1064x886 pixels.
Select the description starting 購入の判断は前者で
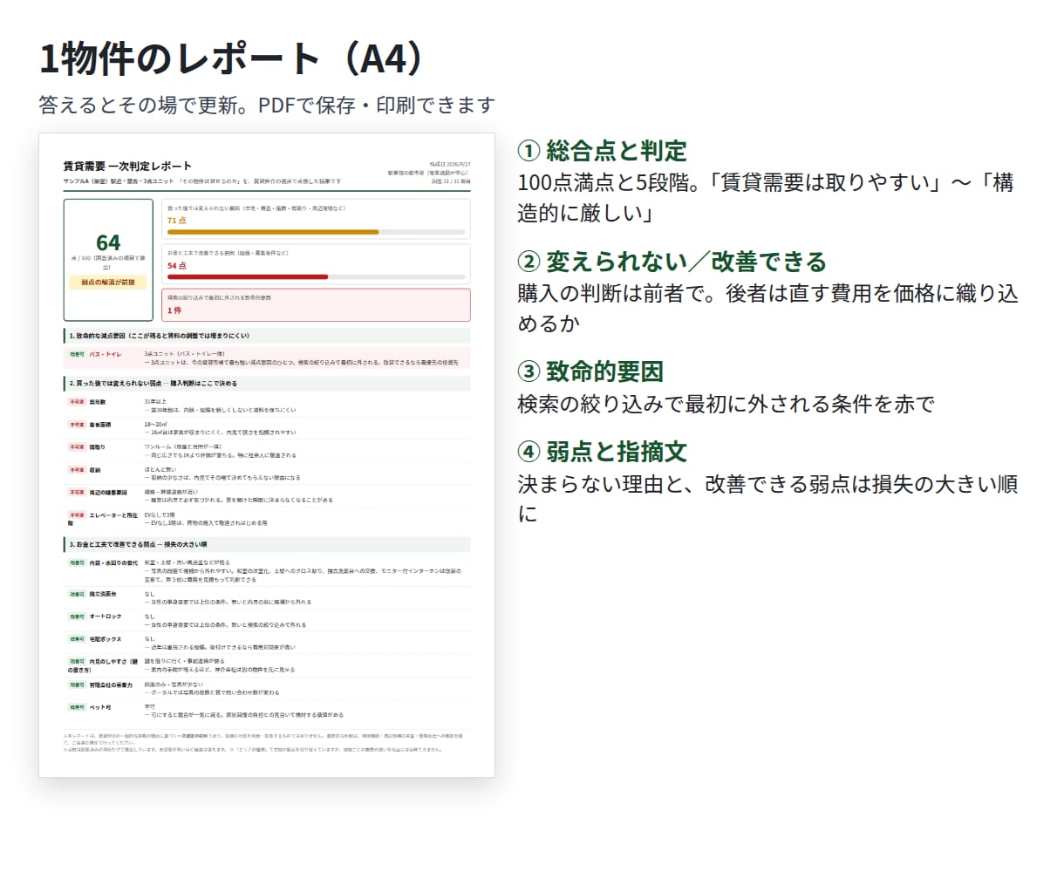(x=767, y=309)
